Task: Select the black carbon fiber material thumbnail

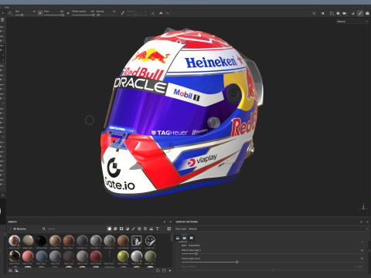Action: 41,240
